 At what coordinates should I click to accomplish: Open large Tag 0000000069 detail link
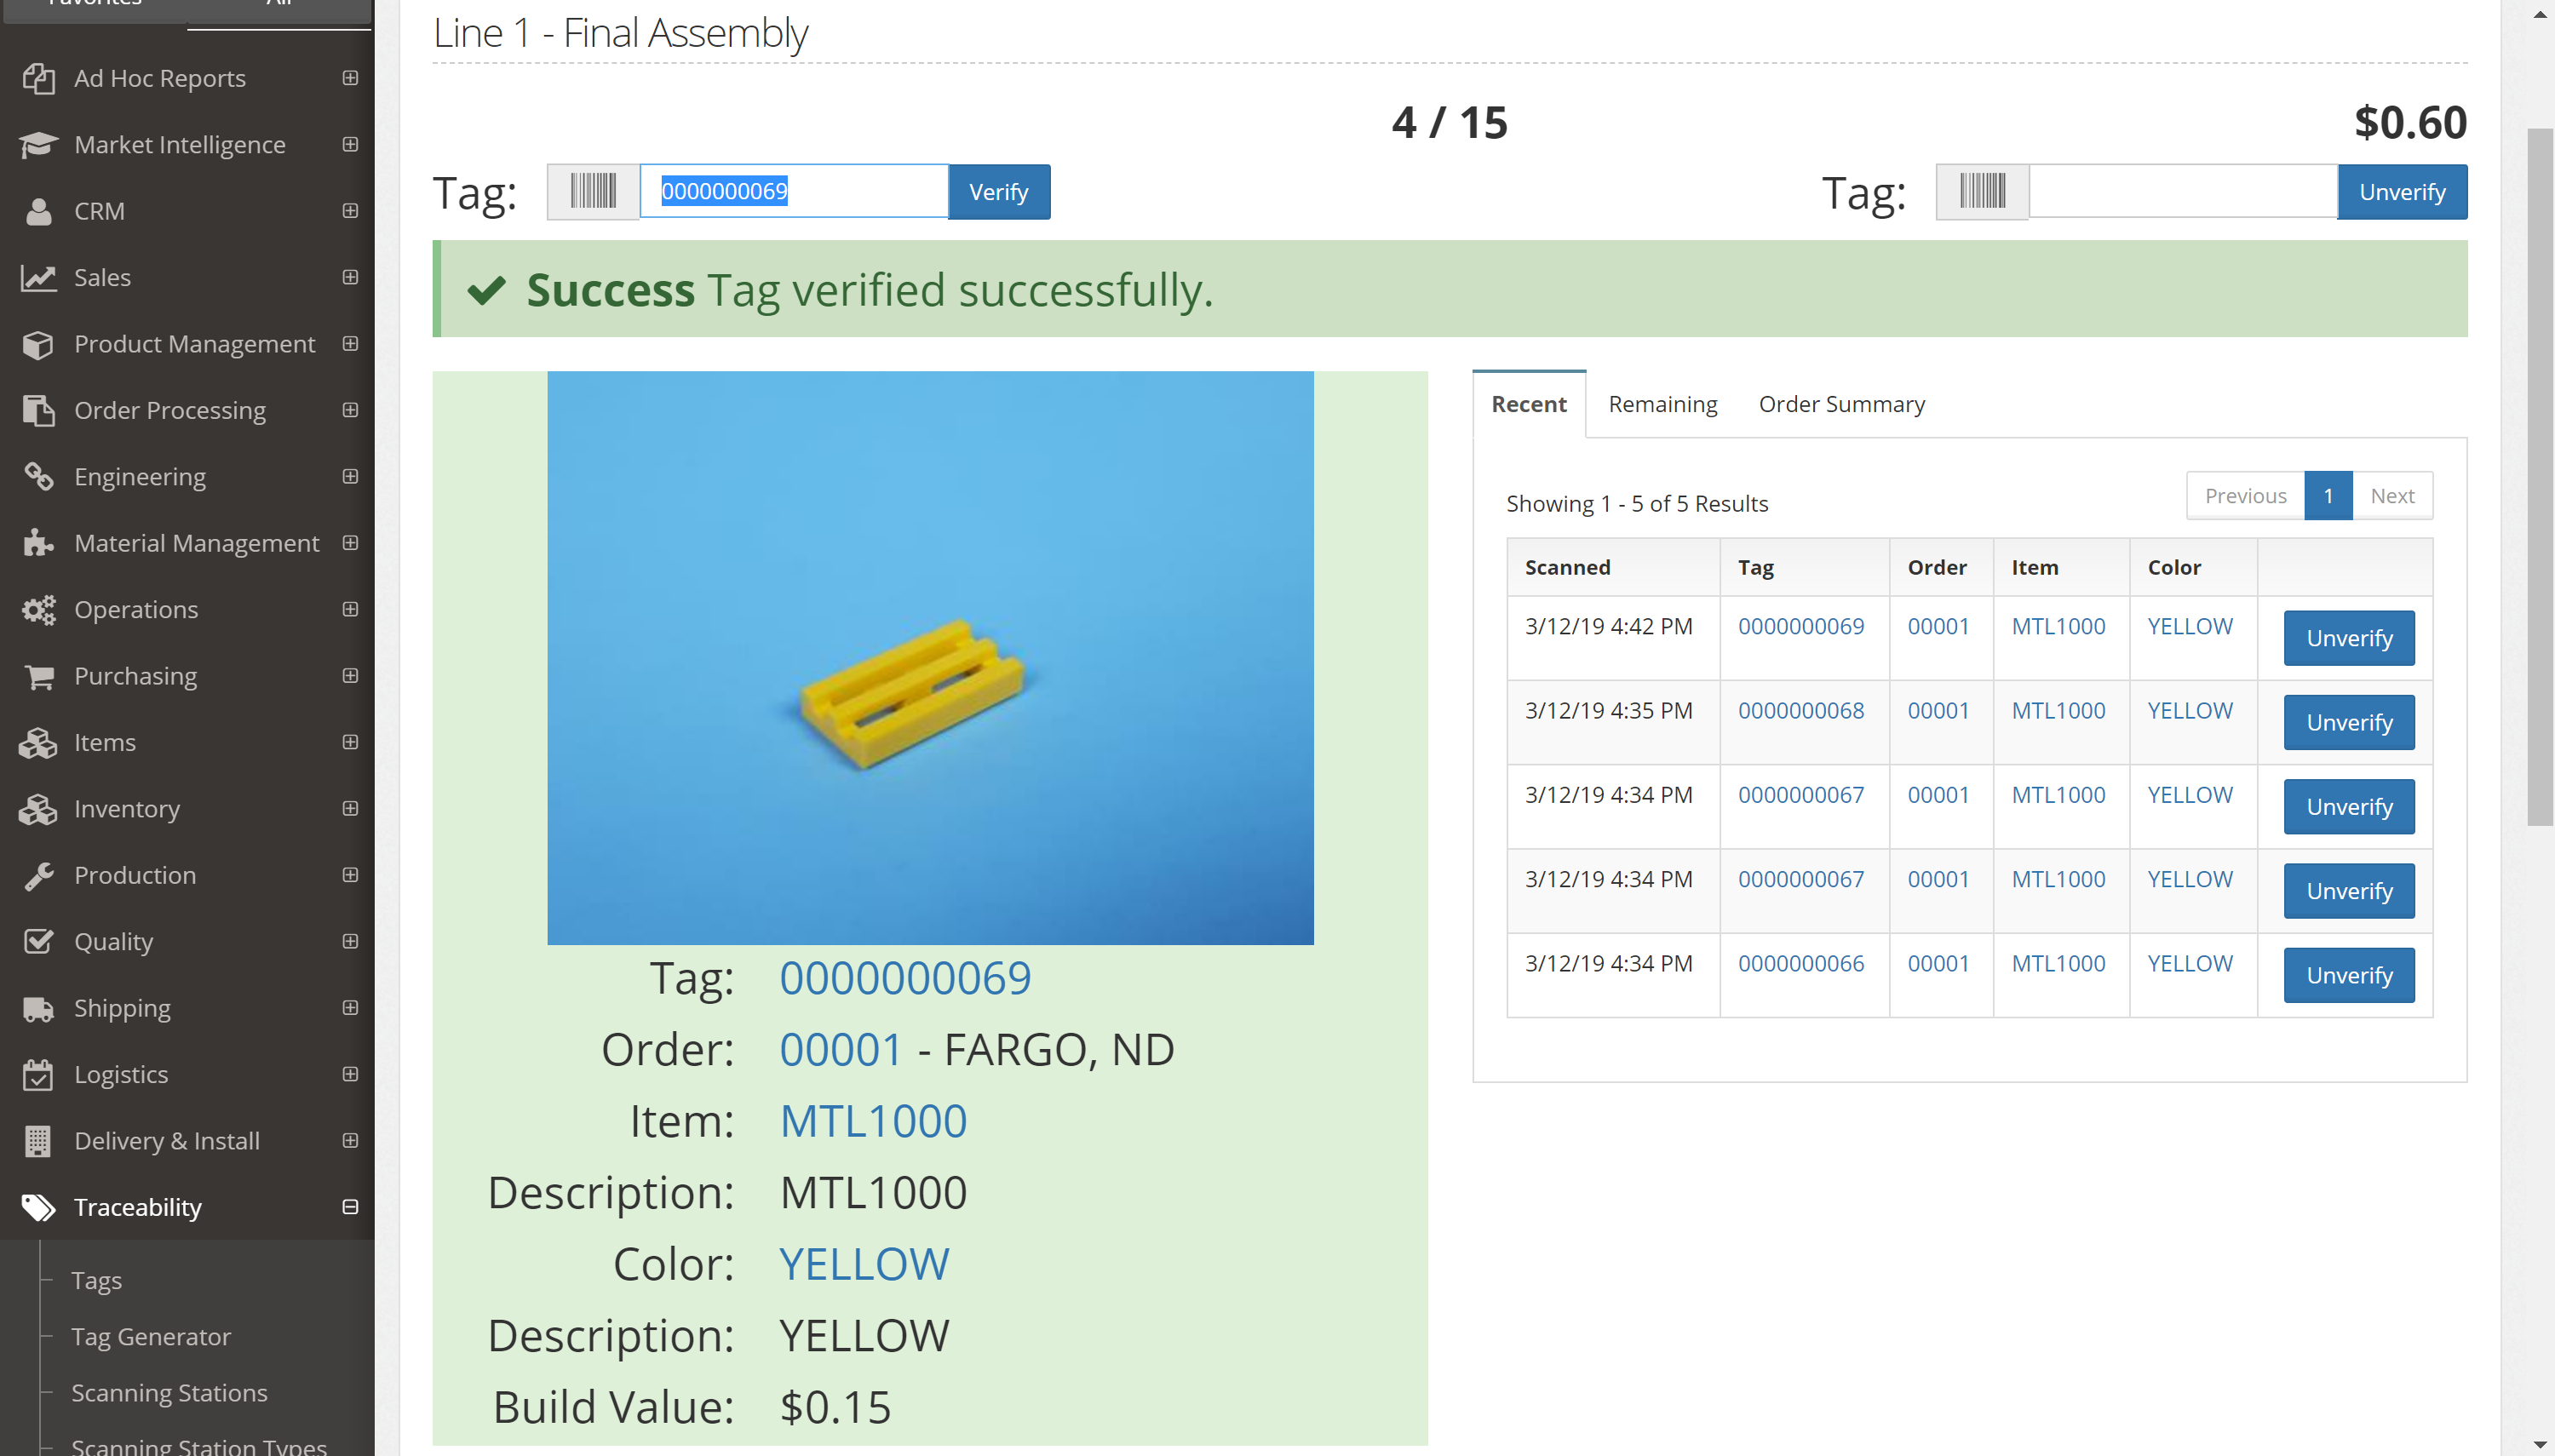tap(905, 978)
